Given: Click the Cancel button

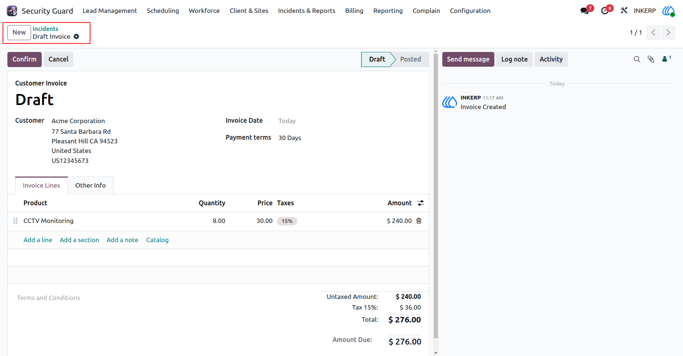Looking at the screenshot, I should pos(58,59).
